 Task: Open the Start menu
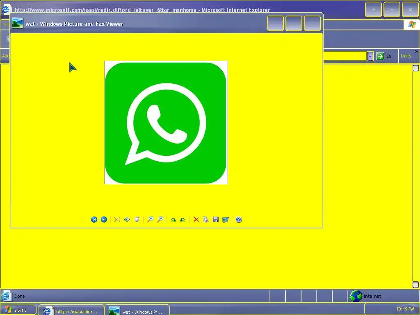[x=18, y=310]
